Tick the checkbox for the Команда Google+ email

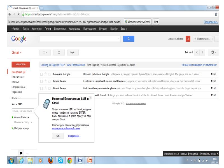[x=41, y=74]
